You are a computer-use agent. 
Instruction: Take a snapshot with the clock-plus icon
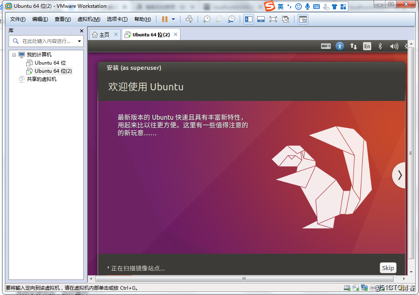207,19
